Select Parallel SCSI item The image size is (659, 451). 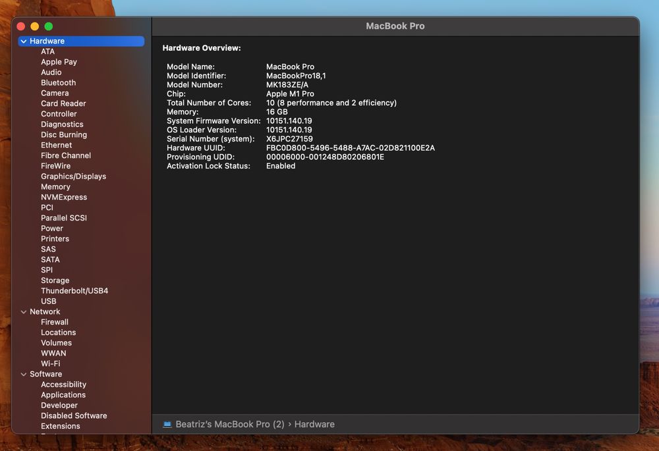click(64, 218)
